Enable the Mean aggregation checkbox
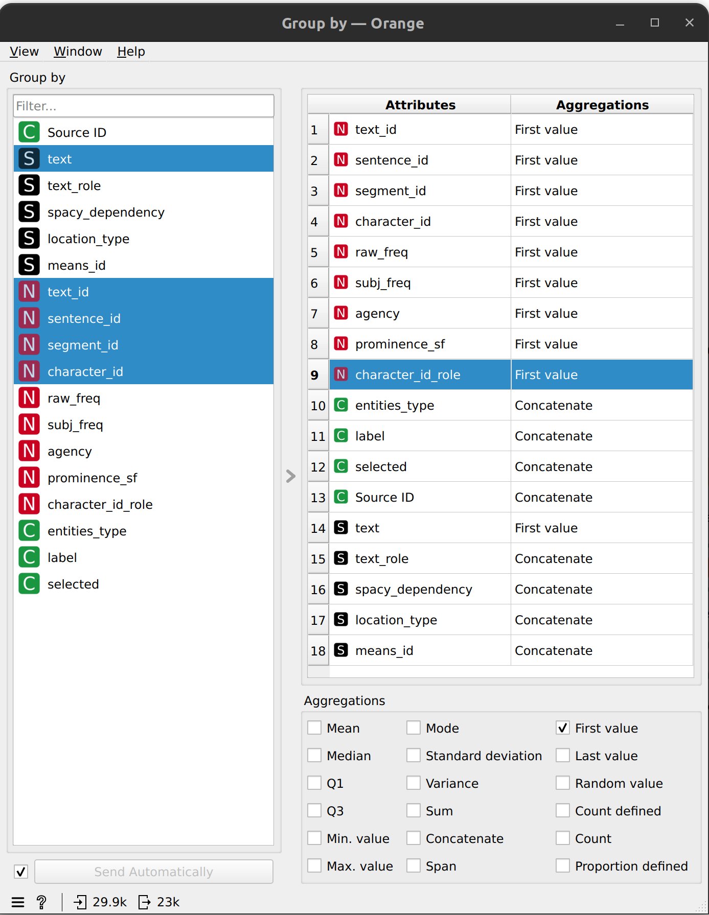This screenshot has width=709, height=915. click(x=314, y=728)
